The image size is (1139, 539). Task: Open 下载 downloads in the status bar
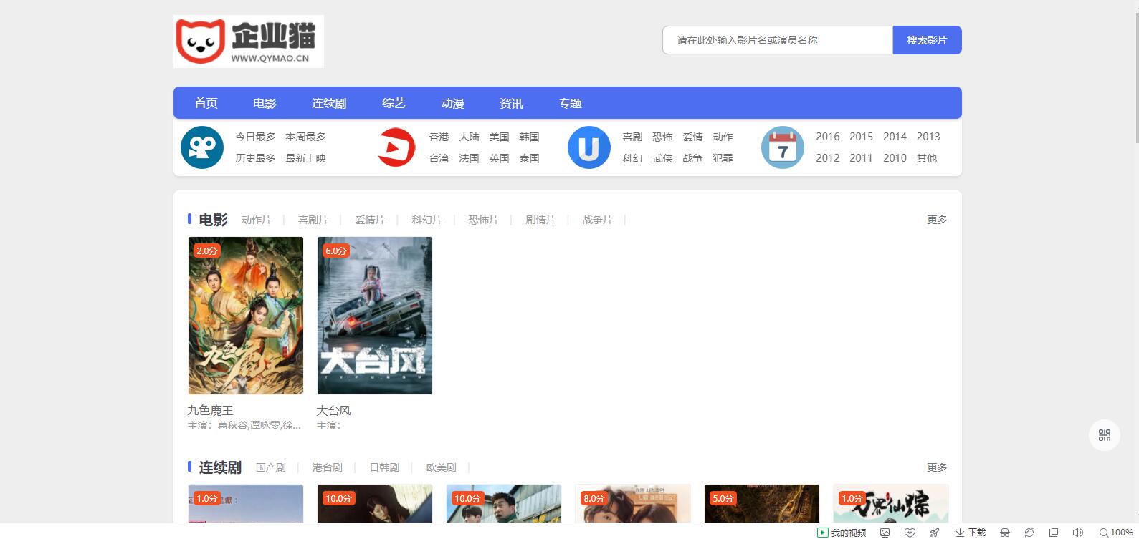pyautogui.click(x=970, y=533)
